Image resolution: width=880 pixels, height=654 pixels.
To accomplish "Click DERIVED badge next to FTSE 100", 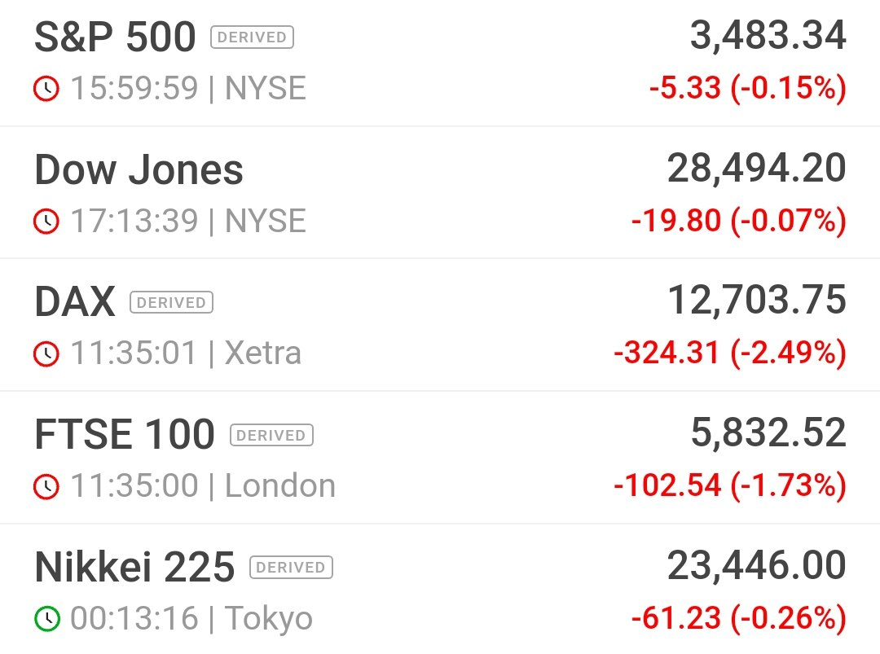I will [271, 435].
